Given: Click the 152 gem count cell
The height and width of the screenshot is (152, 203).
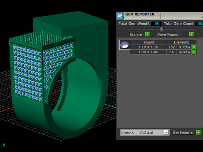Looking at the screenshot, I should click(x=172, y=47).
